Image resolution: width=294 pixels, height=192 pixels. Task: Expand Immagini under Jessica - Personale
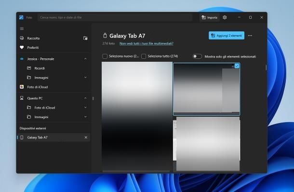point(85,77)
